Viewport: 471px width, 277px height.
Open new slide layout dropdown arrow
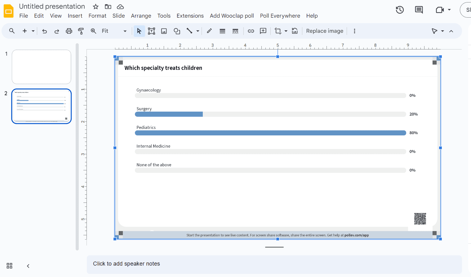33,31
